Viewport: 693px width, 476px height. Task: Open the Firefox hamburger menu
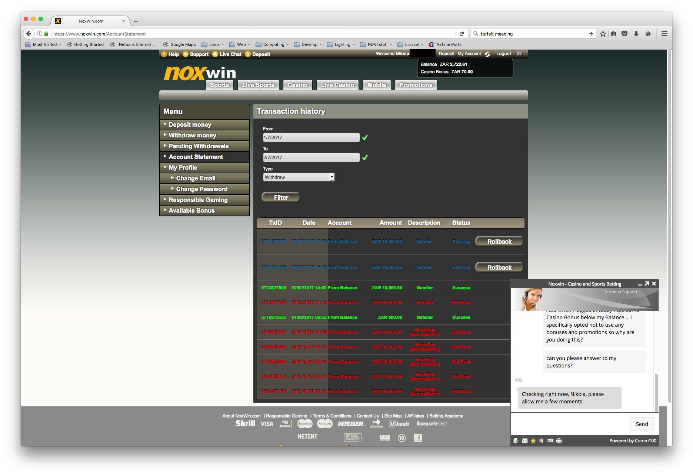[x=664, y=34]
